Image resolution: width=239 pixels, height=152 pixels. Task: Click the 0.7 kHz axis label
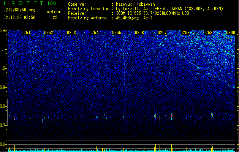pyautogui.click(x=3, y=125)
